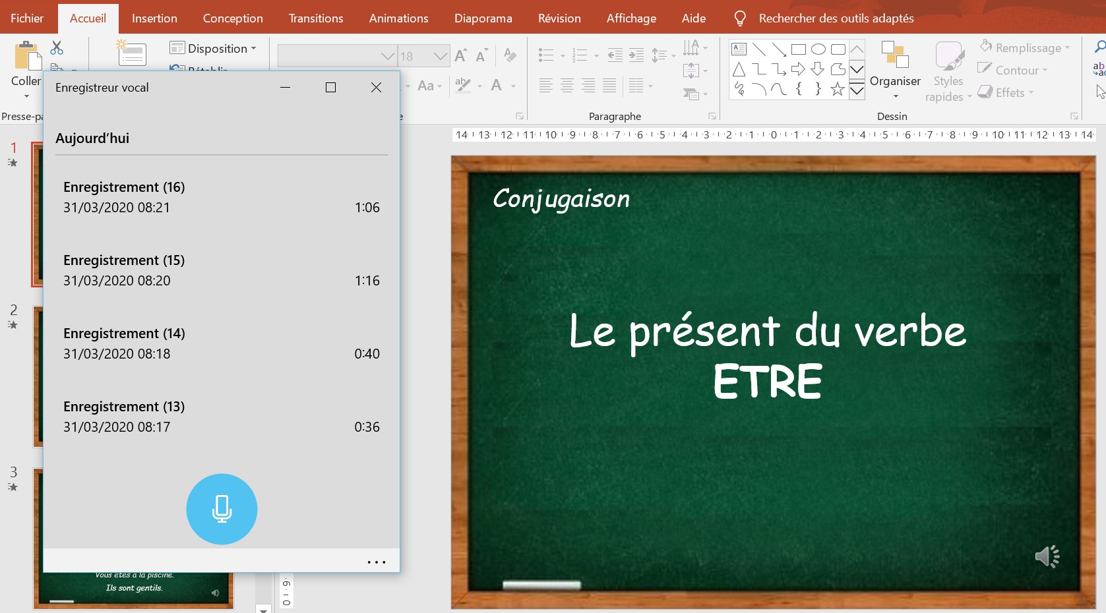Select recording Enregistrement (15)
Image resolution: width=1106 pixels, height=613 pixels.
pos(222,270)
